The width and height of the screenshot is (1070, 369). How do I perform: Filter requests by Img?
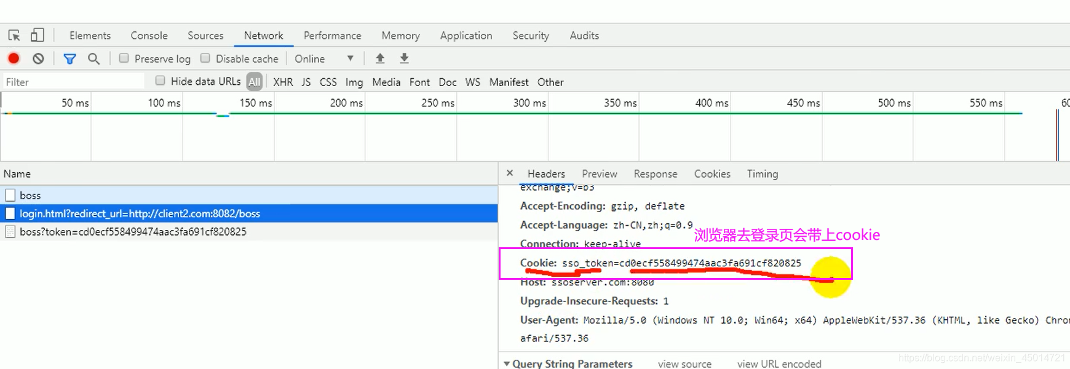(x=354, y=82)
